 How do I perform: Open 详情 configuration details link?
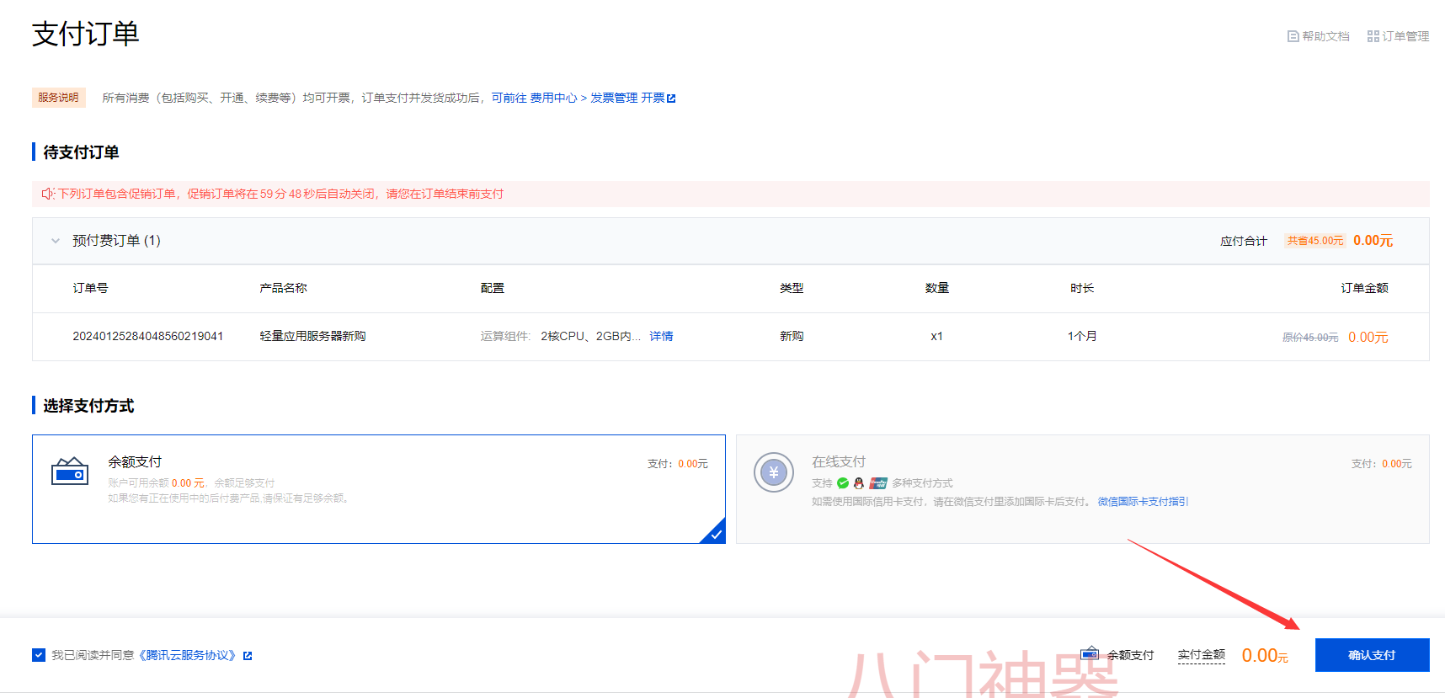click(661, 336)
